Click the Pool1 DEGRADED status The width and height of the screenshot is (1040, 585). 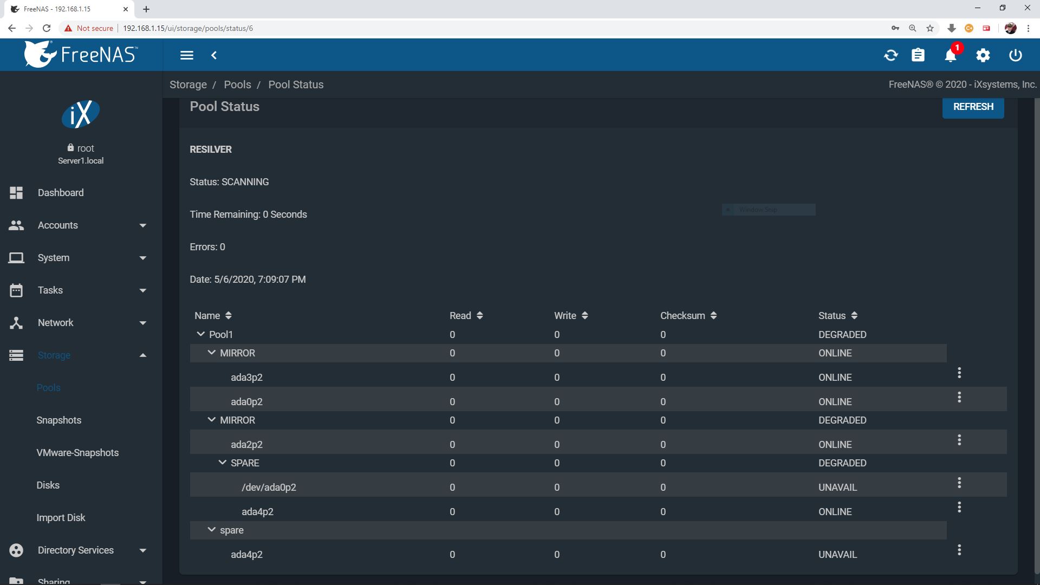(842, 334)
